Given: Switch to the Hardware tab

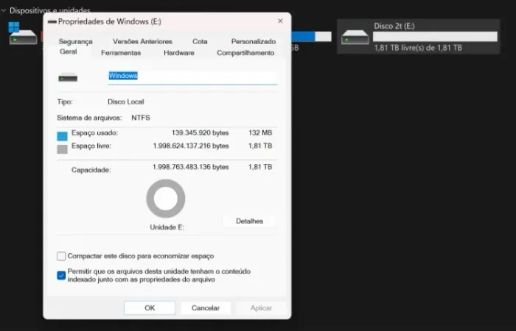Looking at the screenshot, I should click(x=179, y=53).
